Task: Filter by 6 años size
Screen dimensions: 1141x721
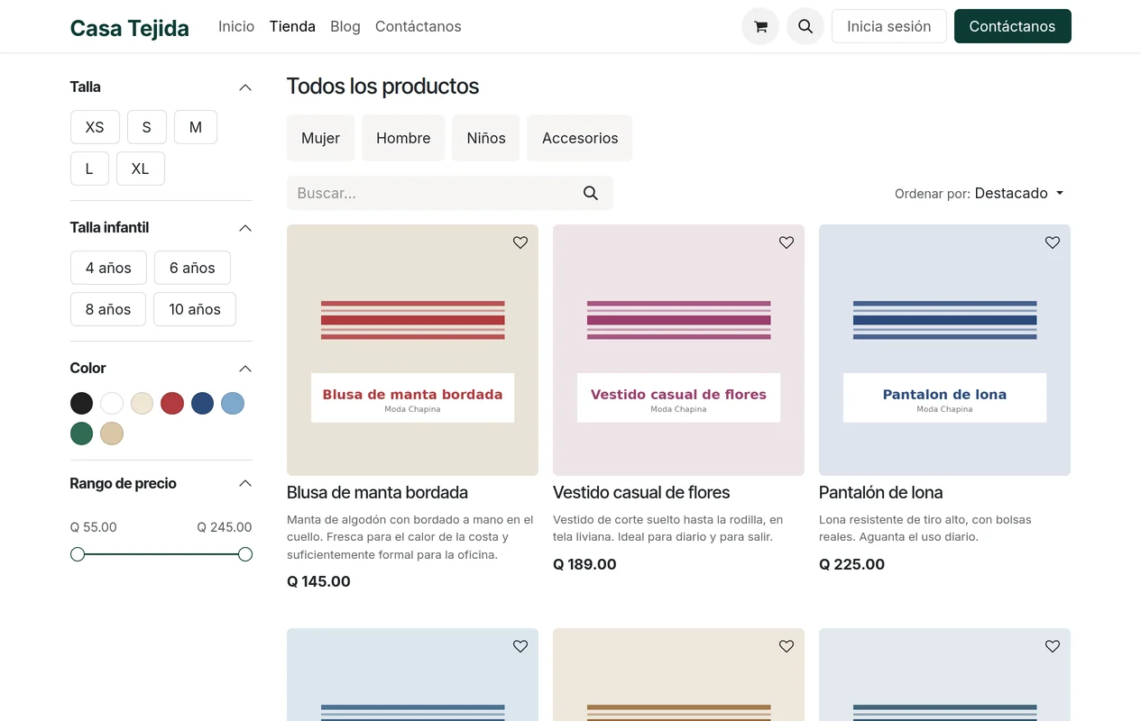Action: tap(192, 268)
